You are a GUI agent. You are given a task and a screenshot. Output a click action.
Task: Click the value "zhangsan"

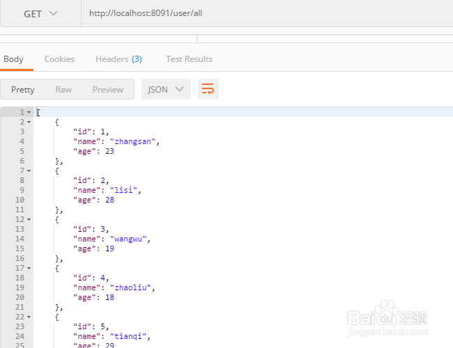point(133,141)
